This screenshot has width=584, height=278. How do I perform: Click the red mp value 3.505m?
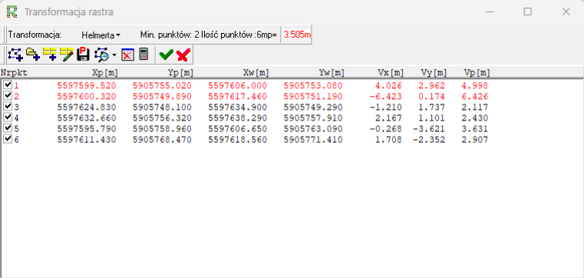(297, 35)
